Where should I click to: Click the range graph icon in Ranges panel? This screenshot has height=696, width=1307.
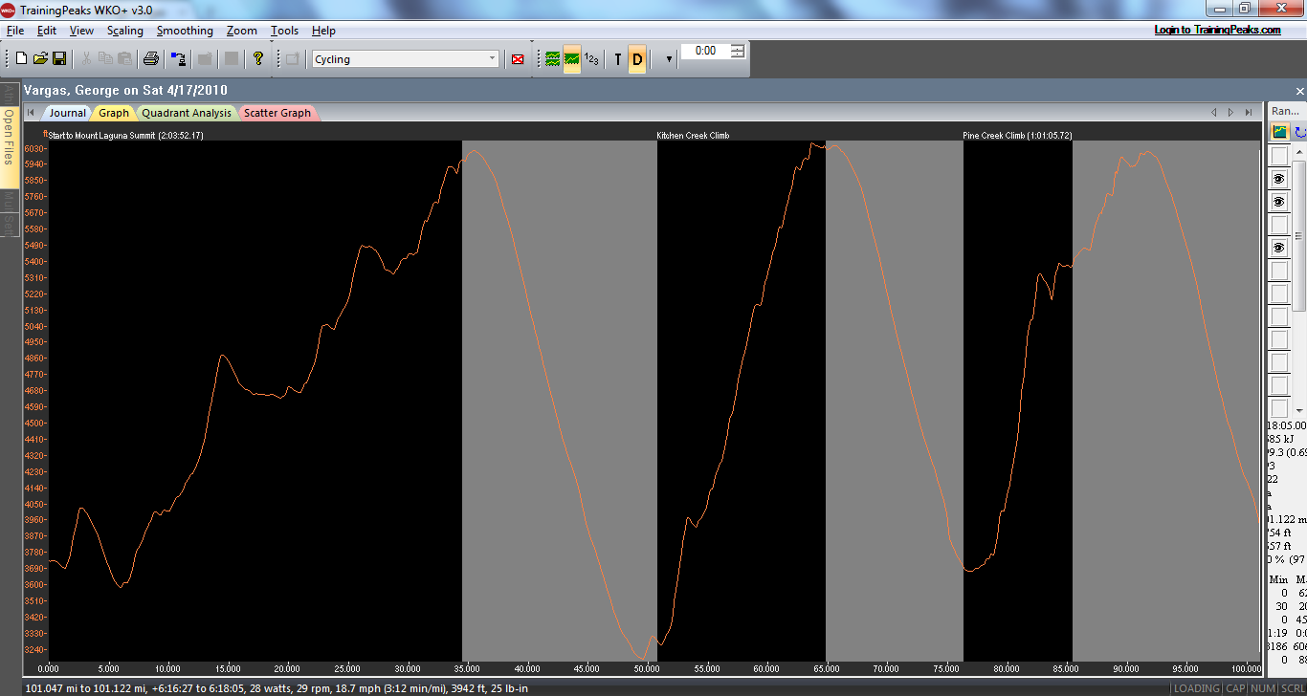tap(1279, 132)
